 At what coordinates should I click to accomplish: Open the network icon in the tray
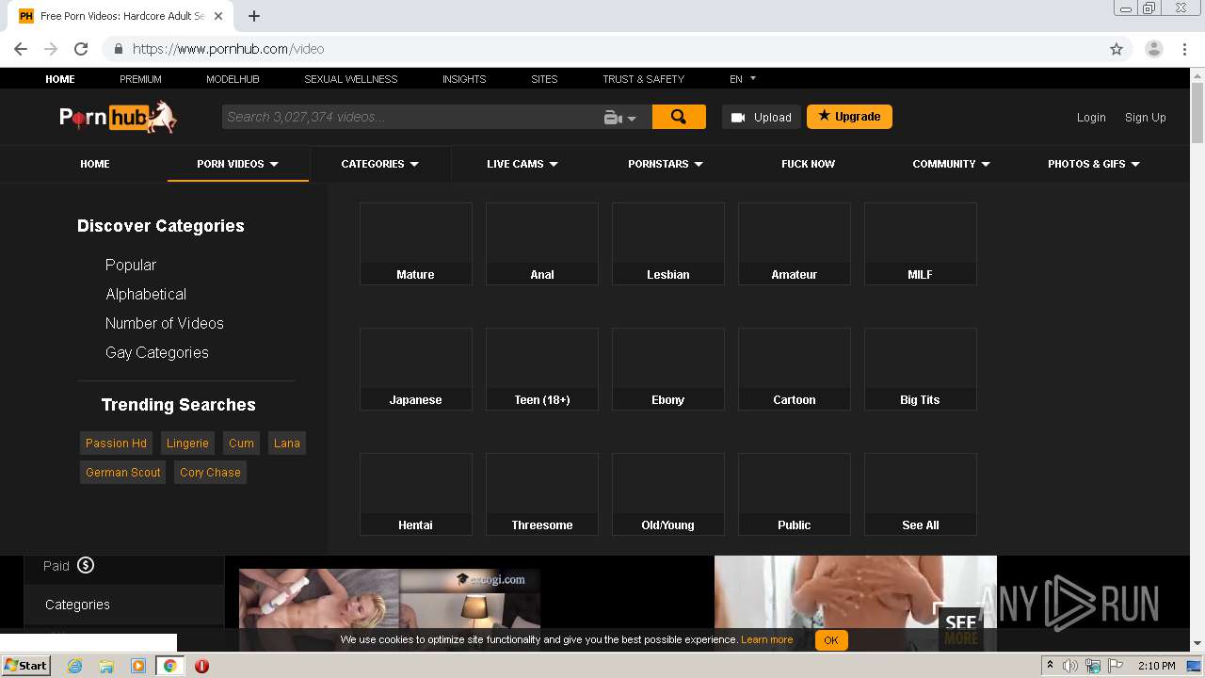(x=1092, y=666)
